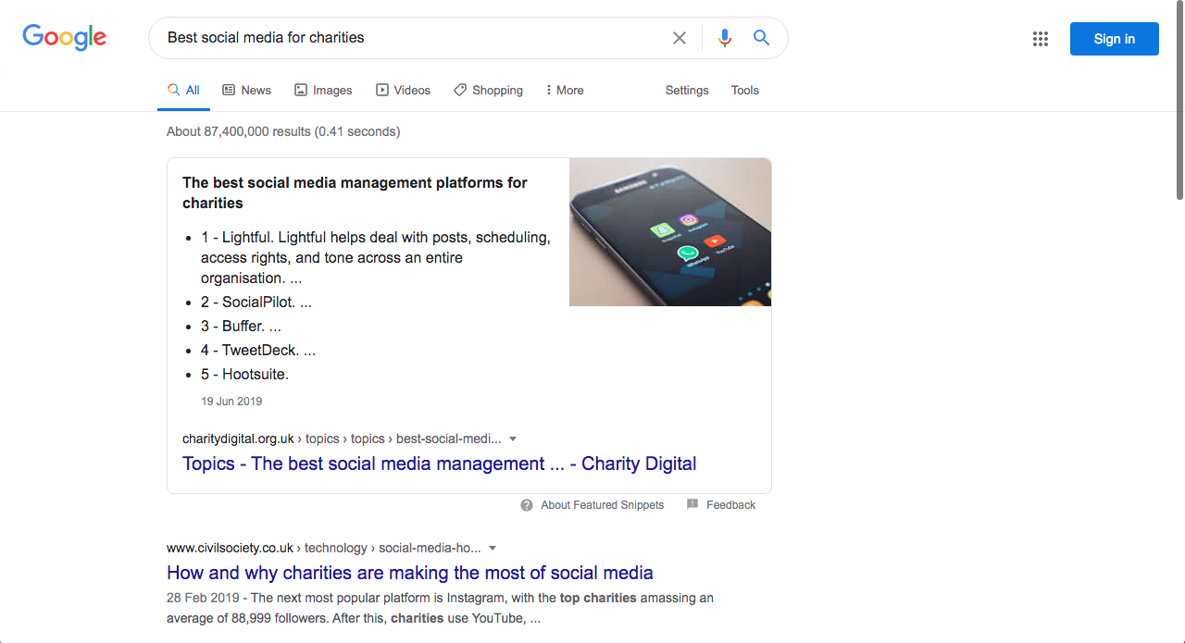
Task: Open search Tools
Action: [x=745, y=91]
